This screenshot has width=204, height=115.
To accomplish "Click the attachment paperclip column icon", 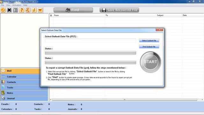I will click(51, 15).
